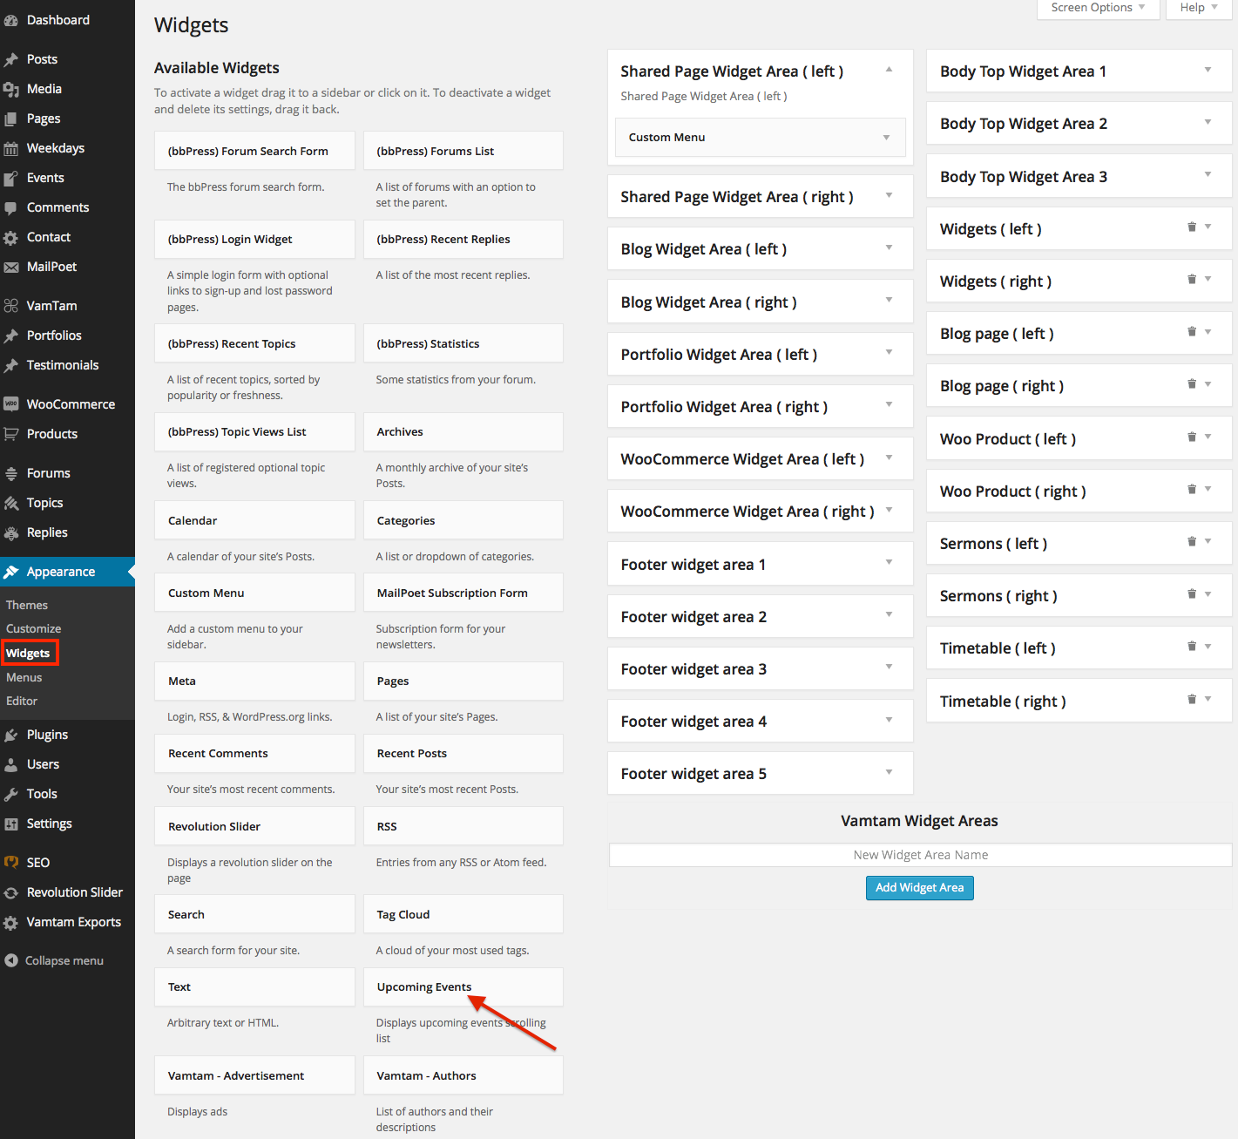Click the Comments bubble icon
Screen dimensions: 1238x1139
[x=11, y=207]
